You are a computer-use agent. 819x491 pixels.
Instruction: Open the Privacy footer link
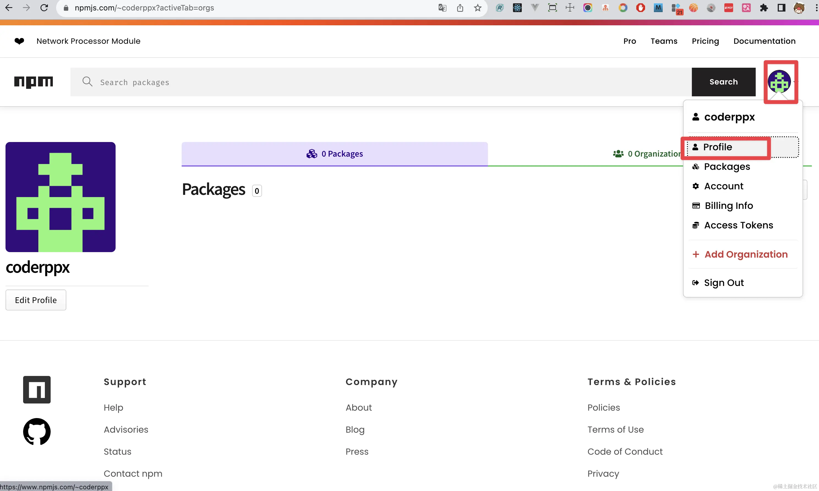pyautogui.click(x=603, y=474)
